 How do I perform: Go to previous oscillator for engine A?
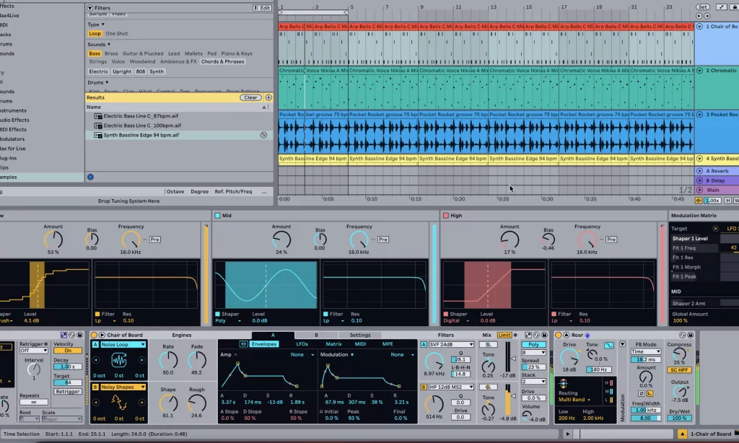(x=96, y=360)
